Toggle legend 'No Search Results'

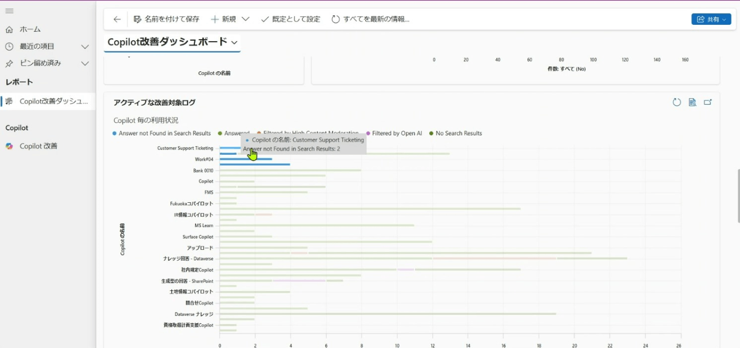456,134
